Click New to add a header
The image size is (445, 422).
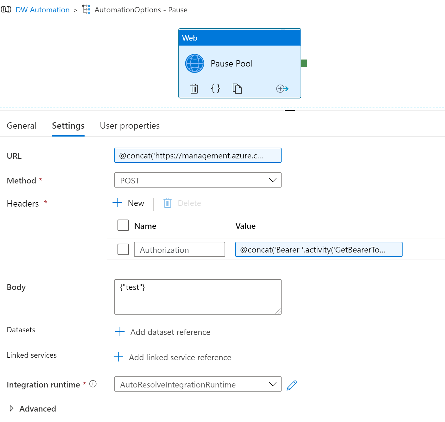(x=136, y=203)
